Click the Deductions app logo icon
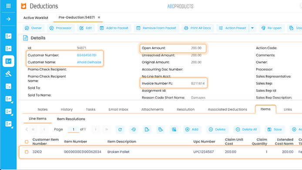Image resolution: width=302 pixels, height=170 pixels. [23, 6]
